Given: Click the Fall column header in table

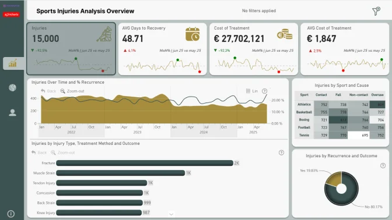Looking at the screenshot, I should [338, 95].
